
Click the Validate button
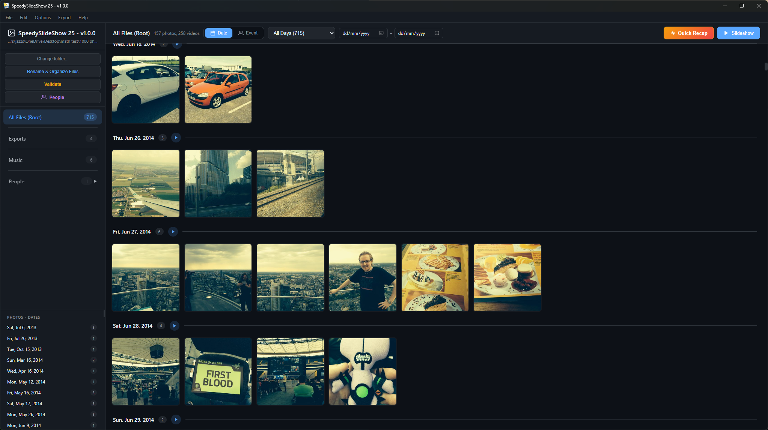53,84
